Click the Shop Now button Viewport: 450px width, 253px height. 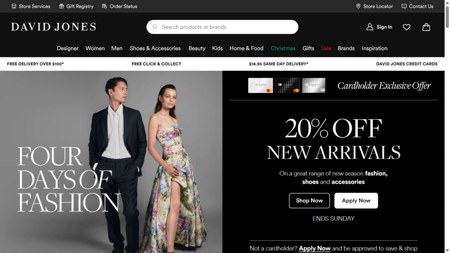[309, 201]
